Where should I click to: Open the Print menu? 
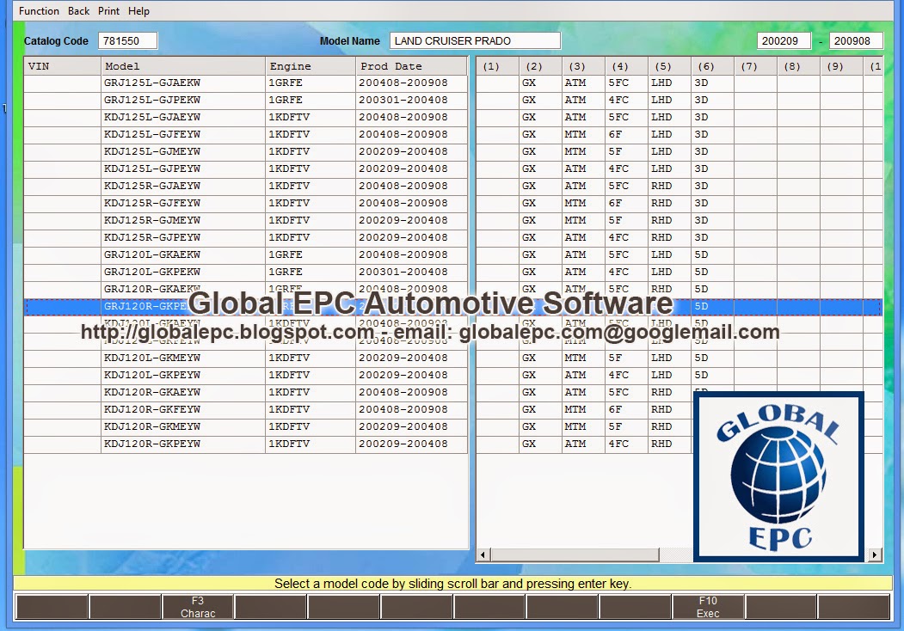[x=108, y=11]
